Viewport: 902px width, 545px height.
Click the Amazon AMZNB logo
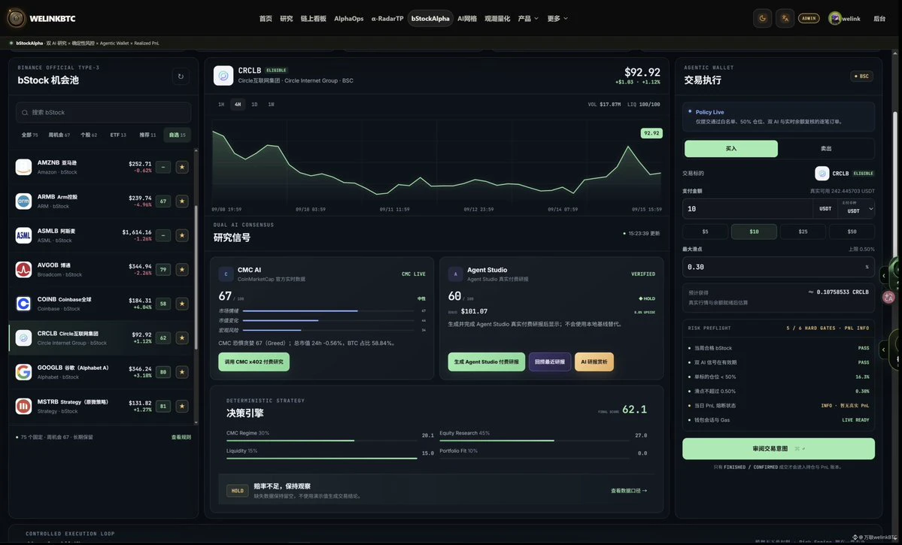coord(23,168)
